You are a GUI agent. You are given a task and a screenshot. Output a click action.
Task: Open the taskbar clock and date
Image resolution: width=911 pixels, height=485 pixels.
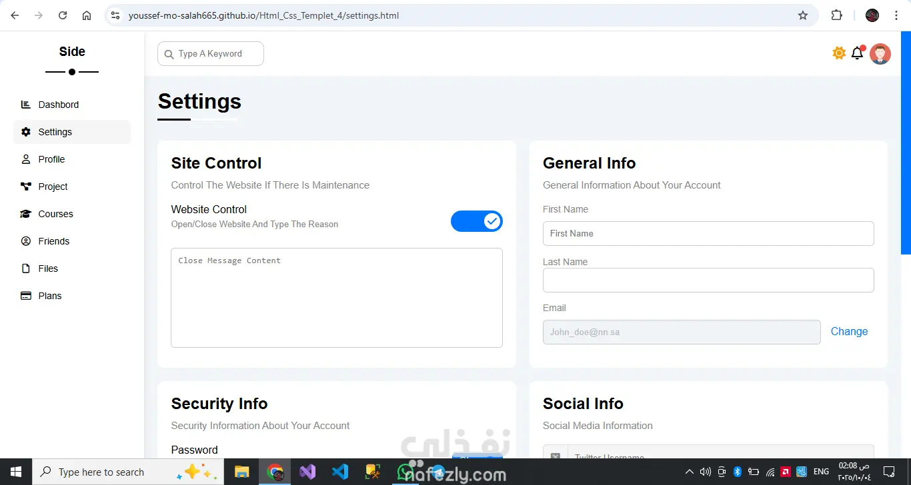click(854, 472)
